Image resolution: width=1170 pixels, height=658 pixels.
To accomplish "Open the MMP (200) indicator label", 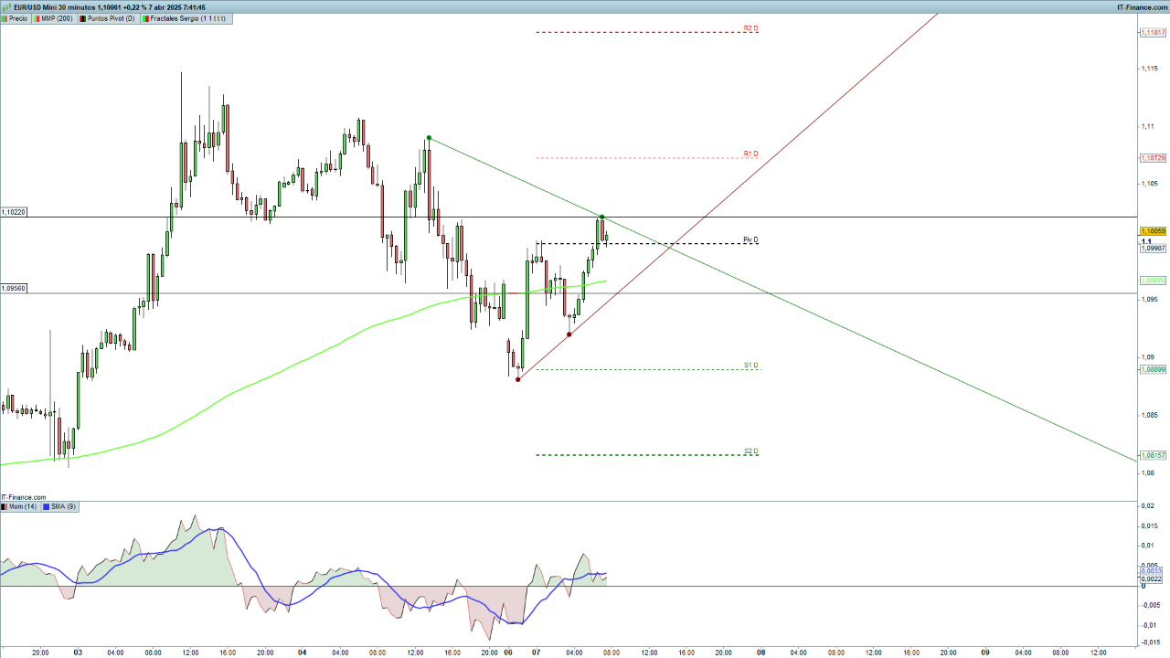I will [53, 18].
